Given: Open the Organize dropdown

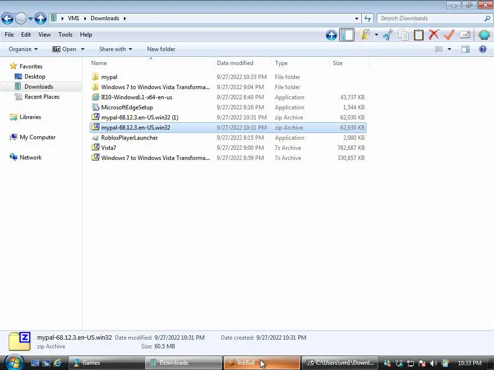Looking at the screenshot, I should pyautogui.click(x=23, y=49).
